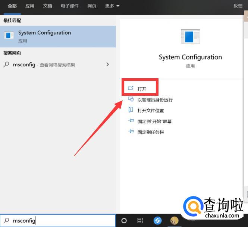Click pin icon beside 固定到"开始"屏幕
The width and height of the screenshot is (248, 227).
131,120
